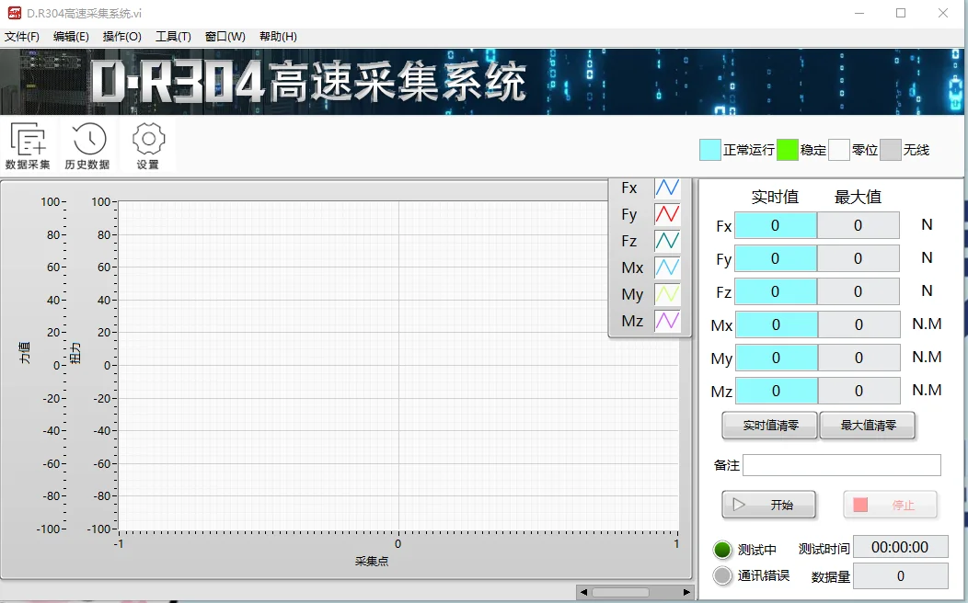
Task: Click the Fz 最大值 field
Action: point(859,291)
